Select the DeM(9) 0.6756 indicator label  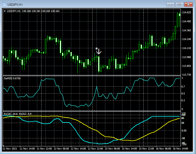click(12, 78)
